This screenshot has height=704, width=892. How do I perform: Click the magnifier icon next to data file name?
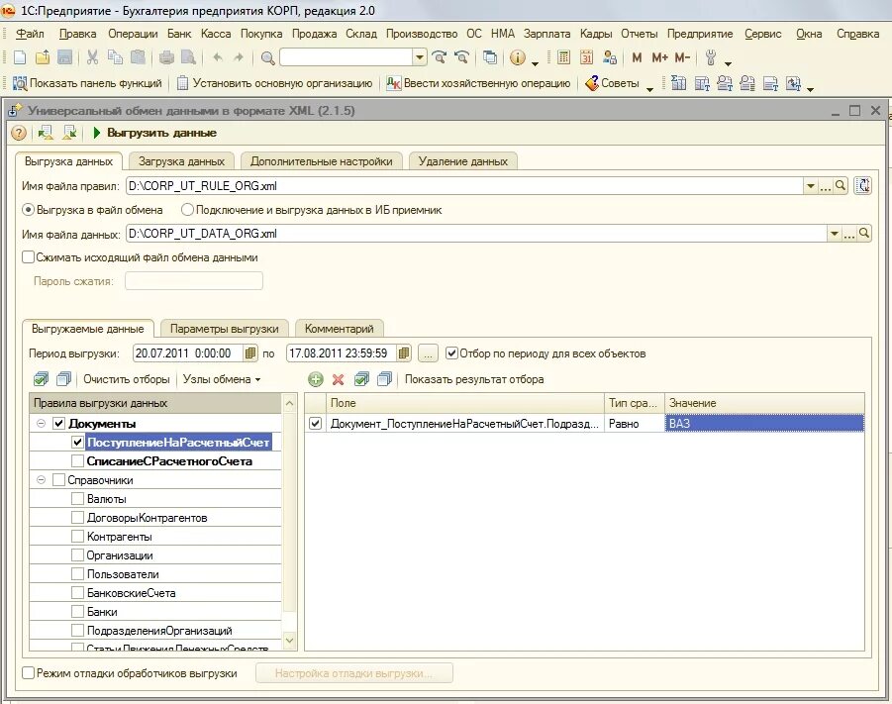(864, 234)
